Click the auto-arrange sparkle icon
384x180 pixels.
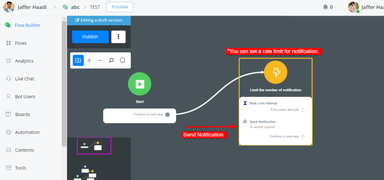tap(111, 60)
